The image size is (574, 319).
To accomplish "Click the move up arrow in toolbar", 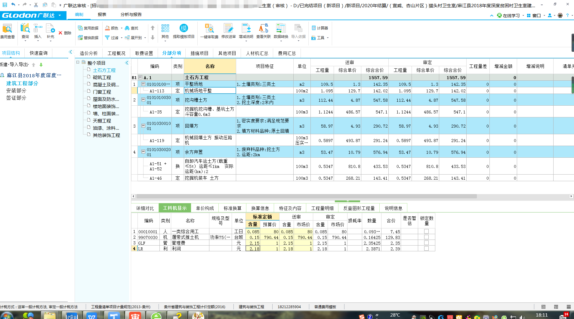I will click(x=153, y=28).
